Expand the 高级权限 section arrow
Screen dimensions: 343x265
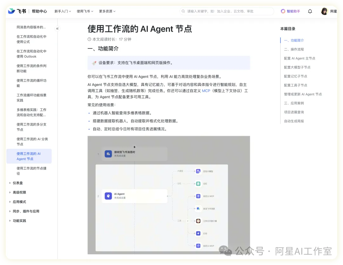point(10,192)
